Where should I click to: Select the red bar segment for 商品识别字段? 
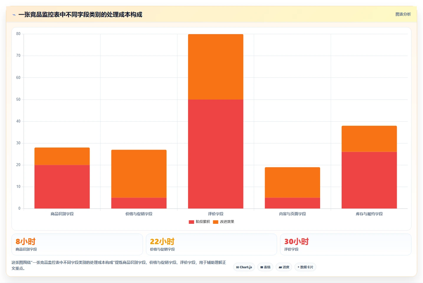pyautogui.click(x=62, y=187)
